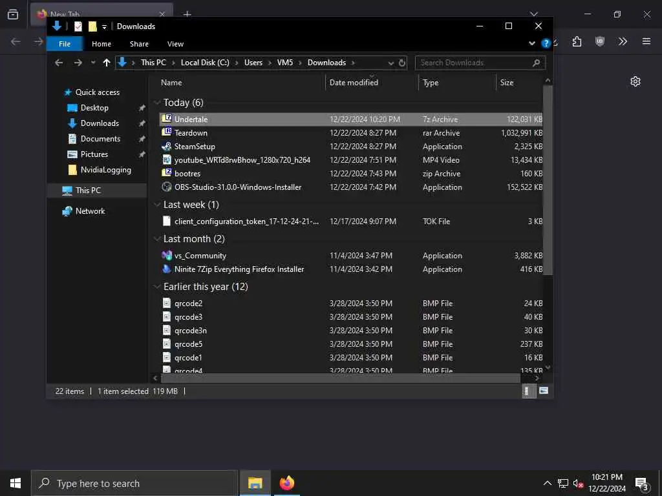Select the Teardown rar archive icon

pyautogui.click(x=167, y=132)
